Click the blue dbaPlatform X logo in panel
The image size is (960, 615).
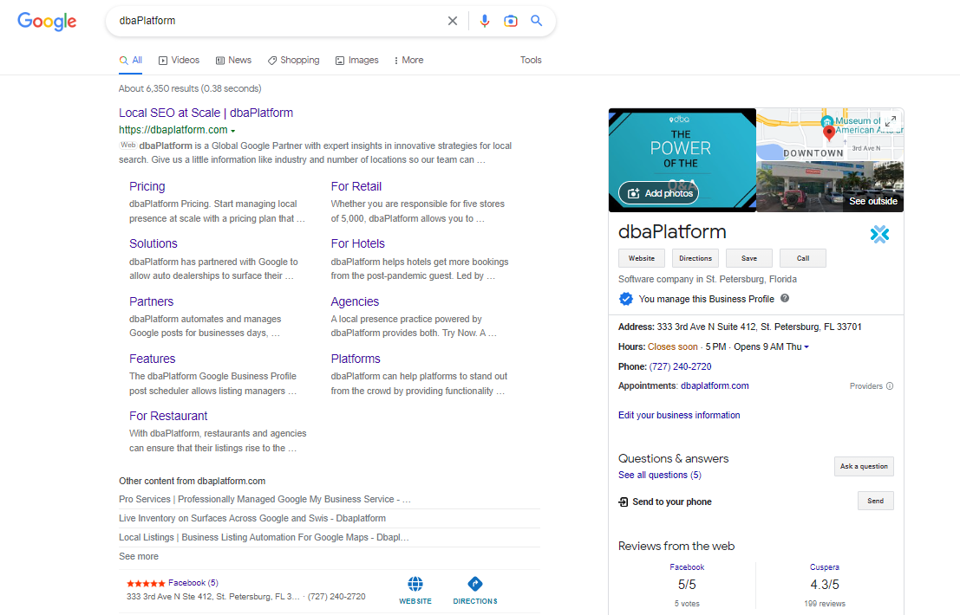(880, 234)
